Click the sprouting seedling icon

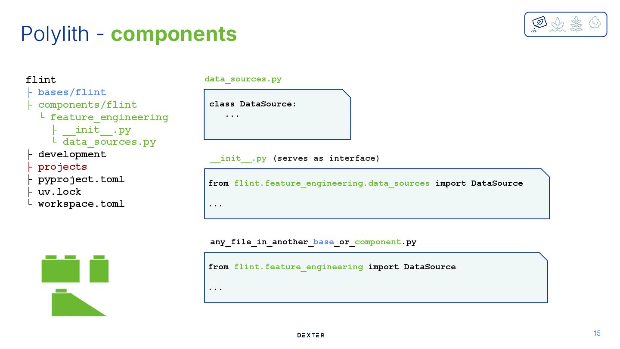(558, 24)
